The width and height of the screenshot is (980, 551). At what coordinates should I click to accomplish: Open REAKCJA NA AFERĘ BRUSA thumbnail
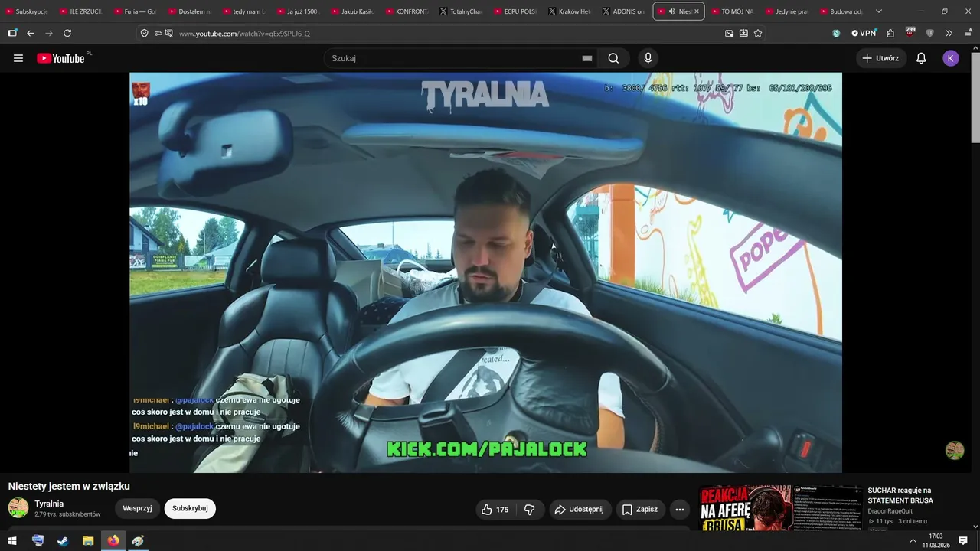click(x=780, y=508)
